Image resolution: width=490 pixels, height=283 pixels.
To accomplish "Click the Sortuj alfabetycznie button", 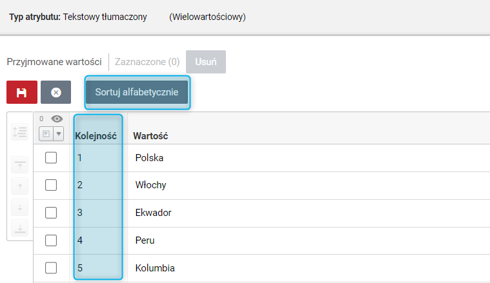I will [137, 92].
